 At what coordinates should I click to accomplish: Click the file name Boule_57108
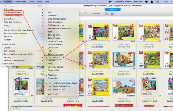click(x=98, y=99)
